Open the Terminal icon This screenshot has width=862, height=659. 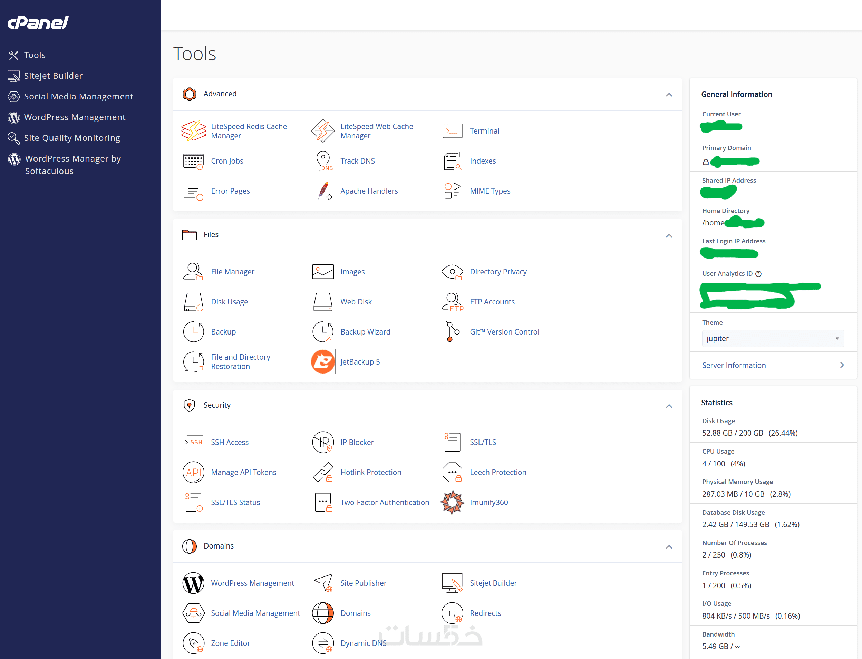tap(452, 131)
